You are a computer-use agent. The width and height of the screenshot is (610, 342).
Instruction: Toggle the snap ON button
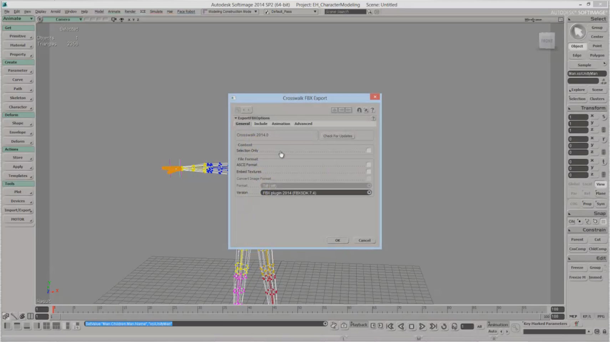tap(571, 222)
